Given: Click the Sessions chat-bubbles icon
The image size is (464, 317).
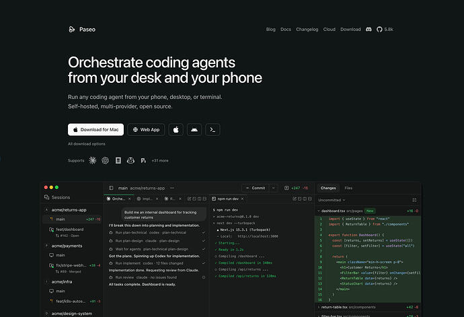Looking at the screenshot, I should coord(46,197).
